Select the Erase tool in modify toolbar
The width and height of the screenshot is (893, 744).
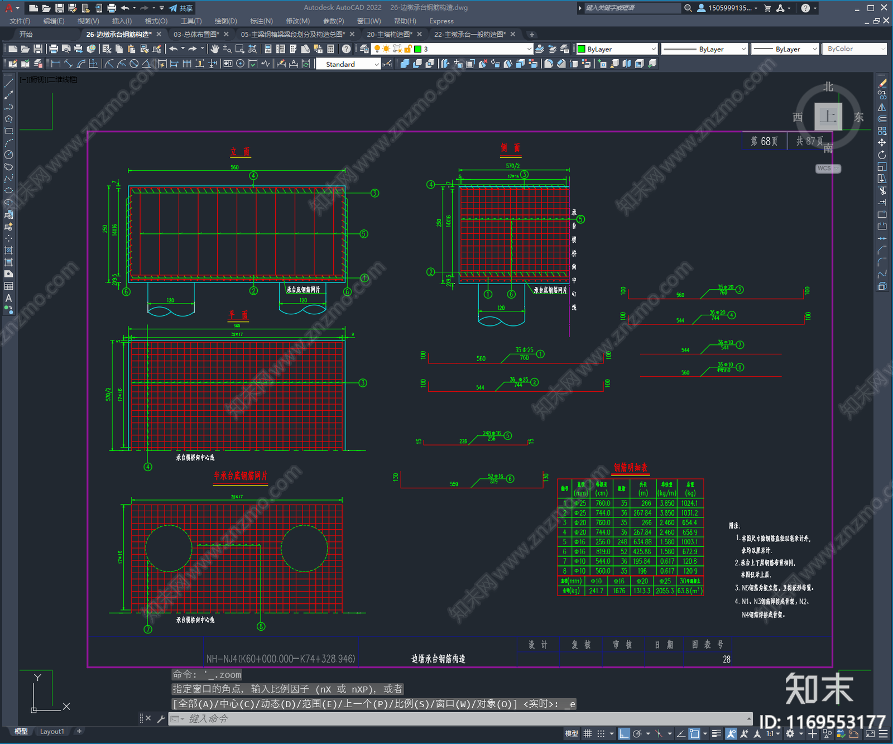(882, 83)
